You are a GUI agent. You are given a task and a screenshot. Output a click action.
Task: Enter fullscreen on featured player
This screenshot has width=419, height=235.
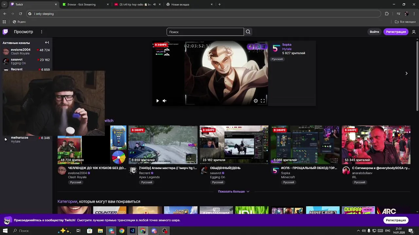pyautogui.click(x=263, y=101)
